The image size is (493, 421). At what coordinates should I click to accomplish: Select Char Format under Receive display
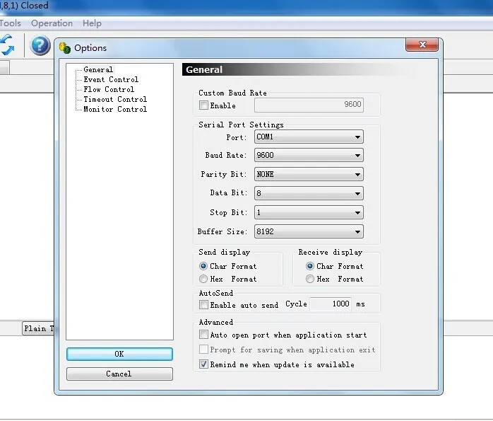pos(310,266)
